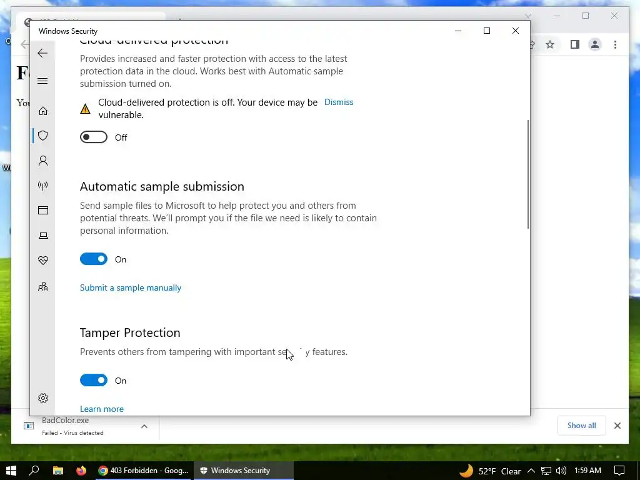This screenshot has width=640, height=480.
Task: Expand BadColor.exe download options chevron
Action: [x=144, y=426]
